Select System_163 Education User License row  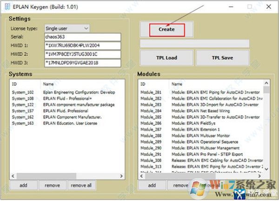pos(67,123)
